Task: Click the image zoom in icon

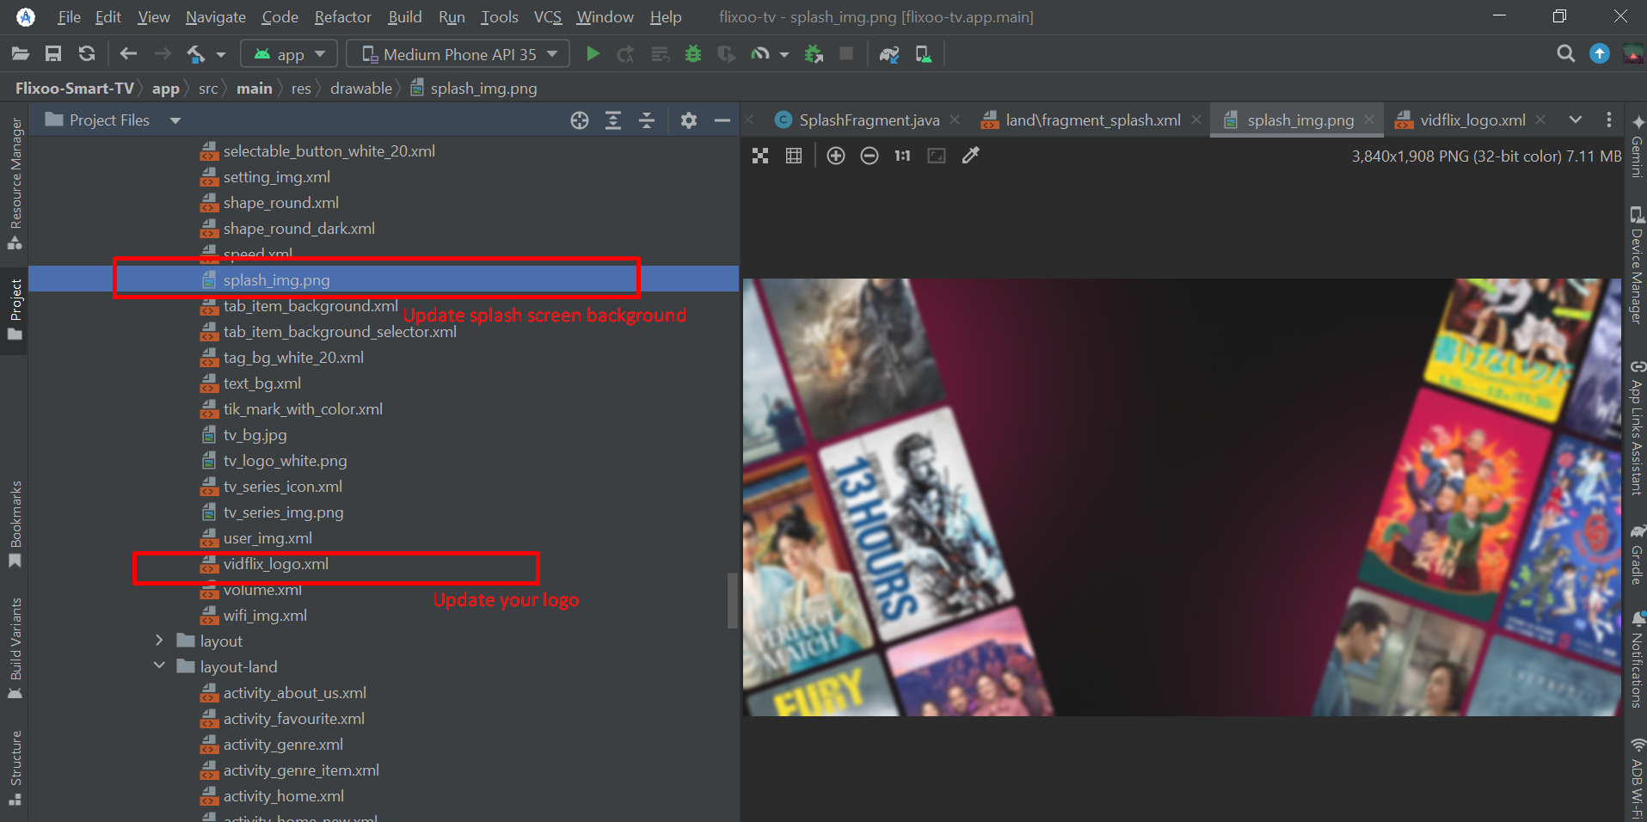Action: (x=835, y=156)
